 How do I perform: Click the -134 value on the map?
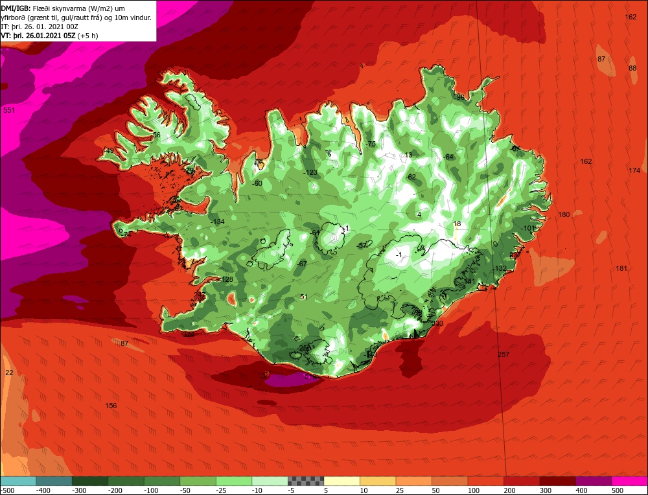click(217, 222)
